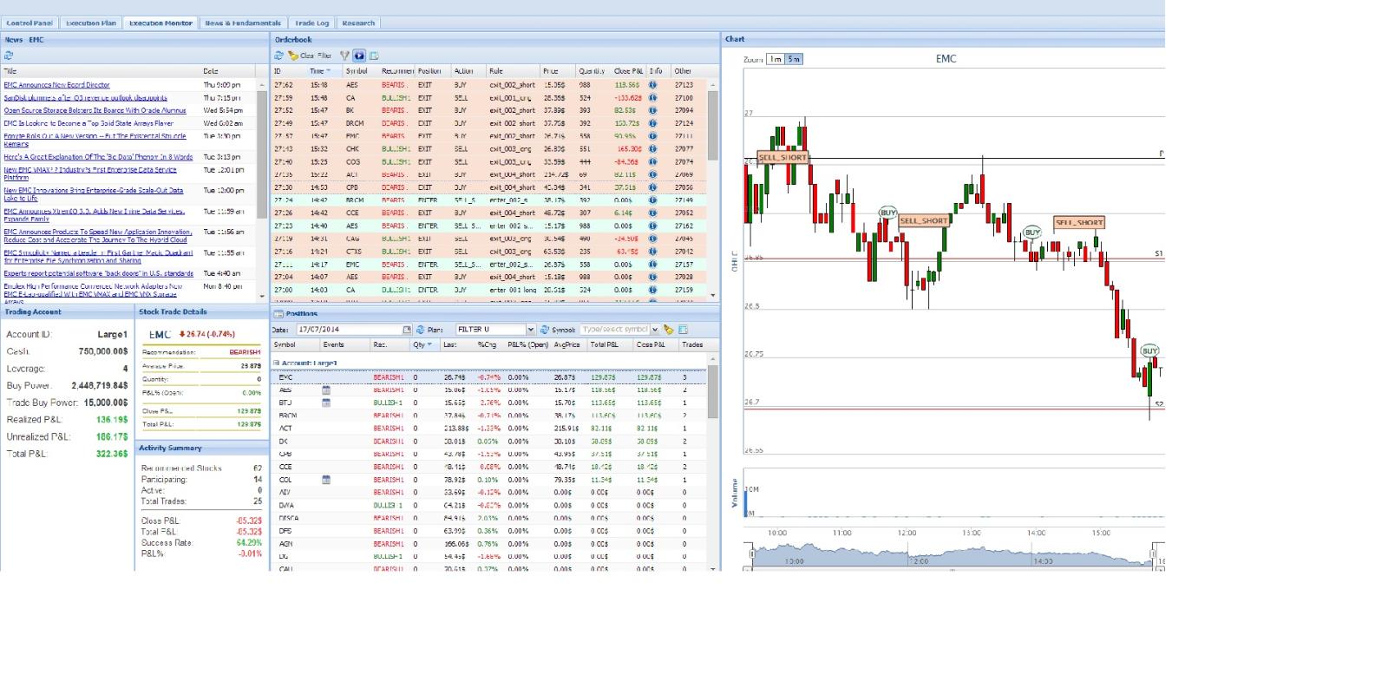Refresh the News EMC panel
Viewport: 1388px width, 681px height.
tap(9, 55)
